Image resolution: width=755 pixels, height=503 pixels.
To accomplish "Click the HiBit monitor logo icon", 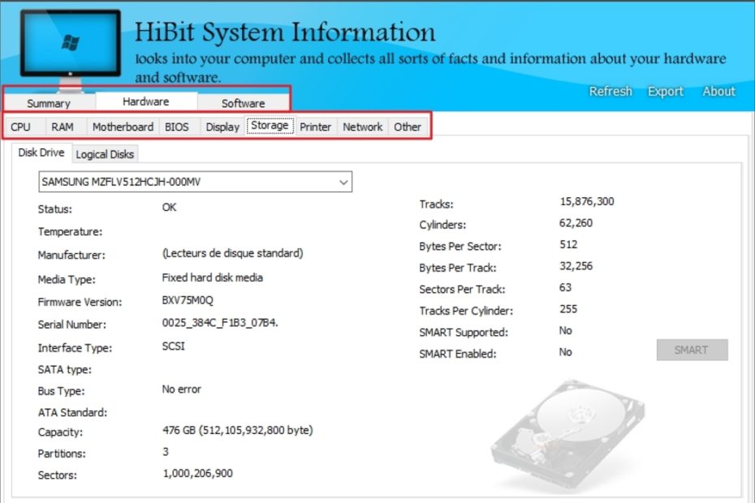I will point(71,49).
